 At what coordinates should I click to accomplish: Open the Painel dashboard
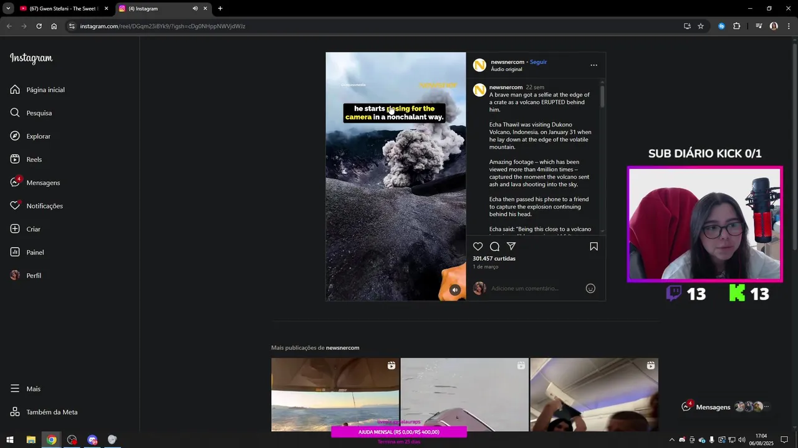click(x=27, y=252)
